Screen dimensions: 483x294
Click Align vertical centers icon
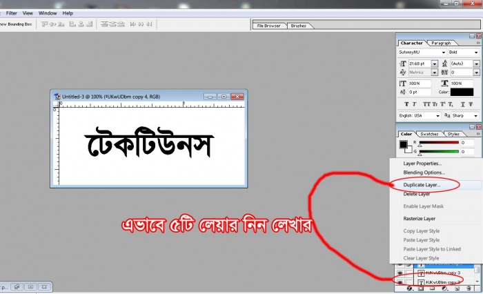pyautogui.click(x=52, y=24)
